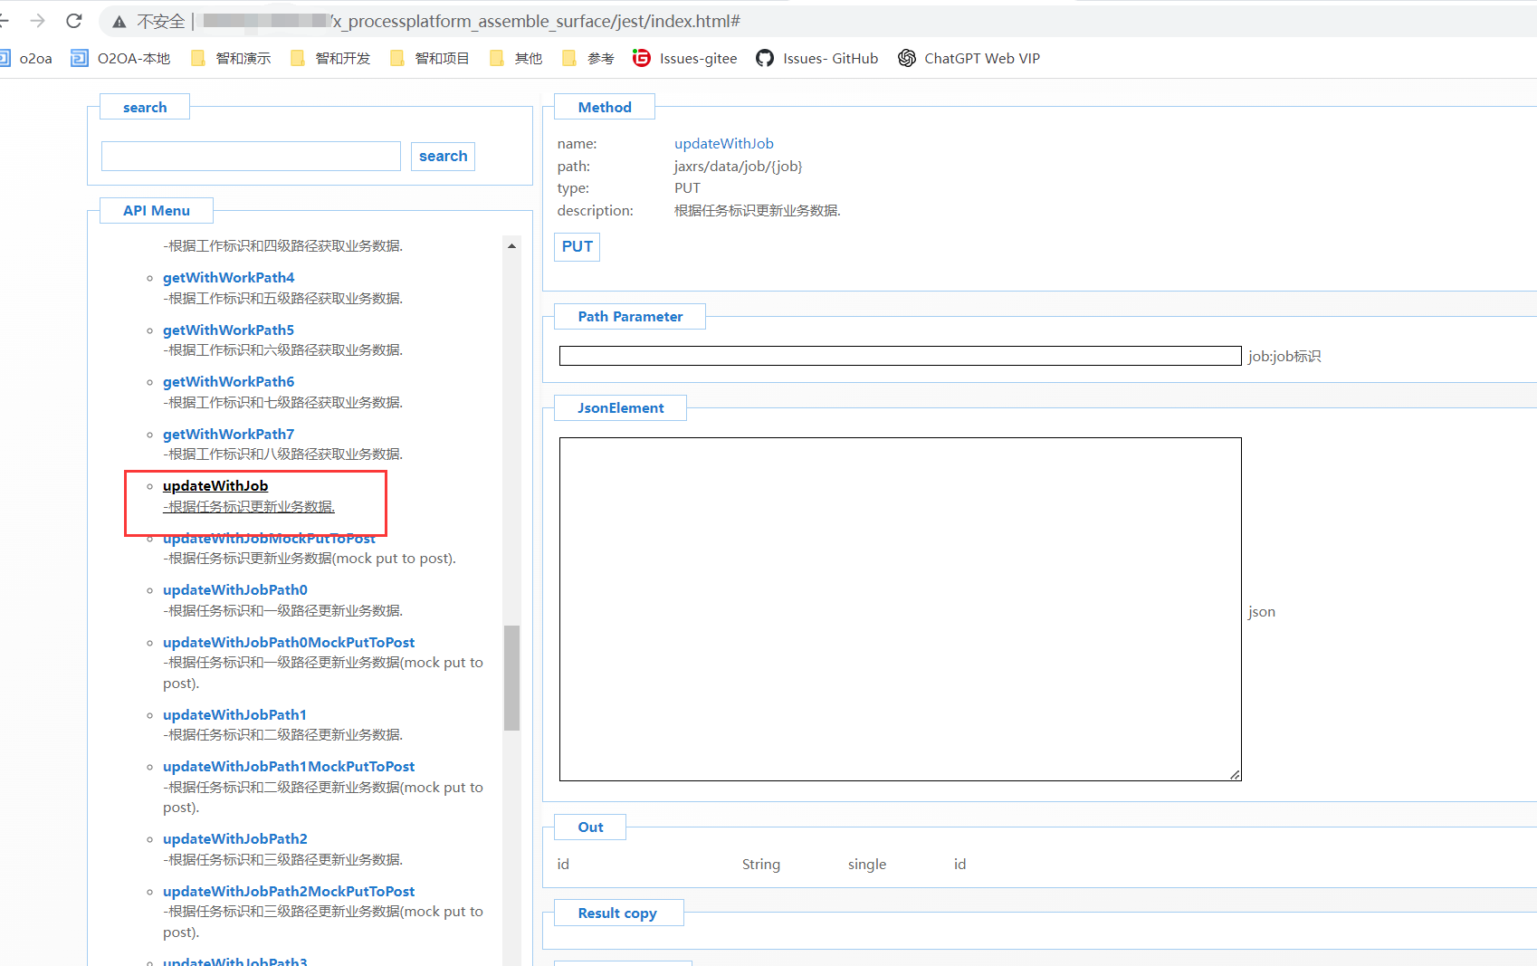Open the 智和演示 bookmark folder
1537x966 pixels.
(x=232, y=59)
